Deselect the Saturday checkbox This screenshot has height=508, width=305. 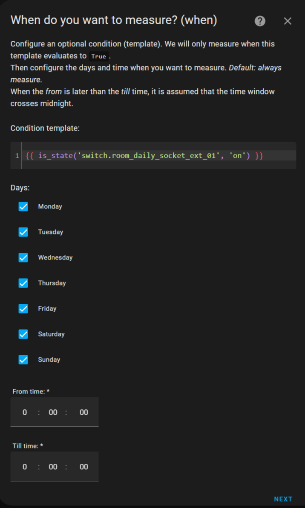(23, 334)
